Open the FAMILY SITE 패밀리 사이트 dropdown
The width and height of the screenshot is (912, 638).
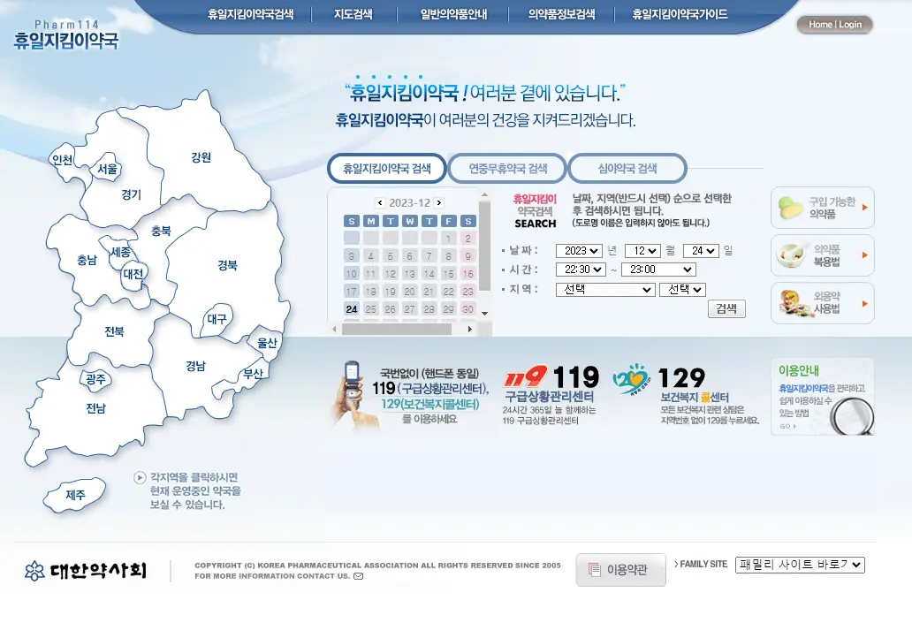(800, 565)
